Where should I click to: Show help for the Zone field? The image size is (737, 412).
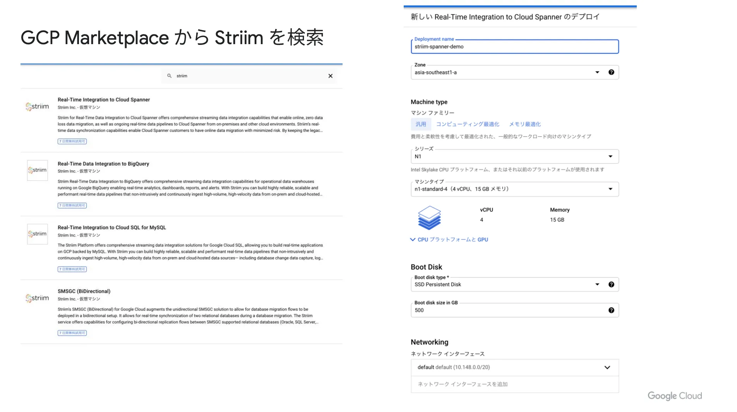point(611,72)
